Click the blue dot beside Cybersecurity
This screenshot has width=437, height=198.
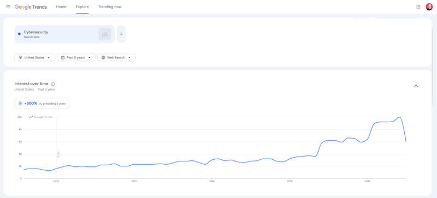pos(19,34)
